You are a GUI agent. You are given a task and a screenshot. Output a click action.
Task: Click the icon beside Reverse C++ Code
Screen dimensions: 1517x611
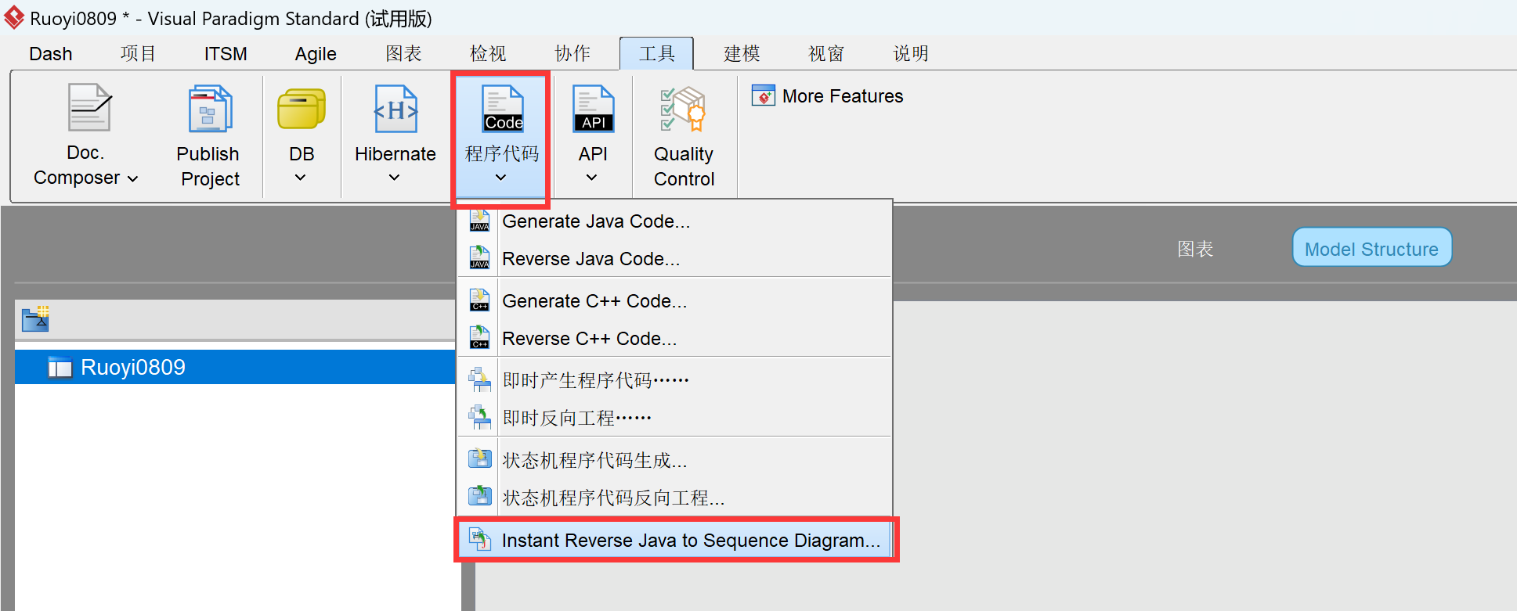coord(479,338)
